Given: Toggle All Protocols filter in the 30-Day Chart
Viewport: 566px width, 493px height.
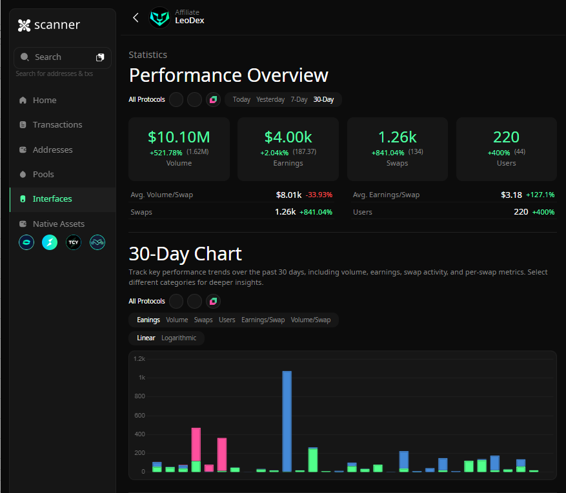Looking at the screenshot, I should tap(147, 301).
